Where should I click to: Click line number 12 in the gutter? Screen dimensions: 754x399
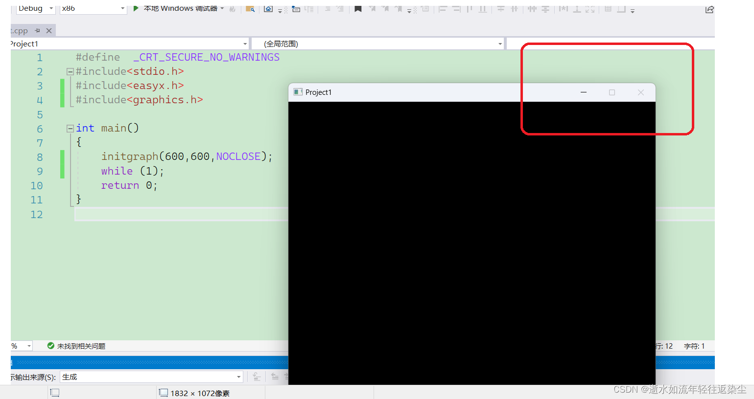coord(37,214)
